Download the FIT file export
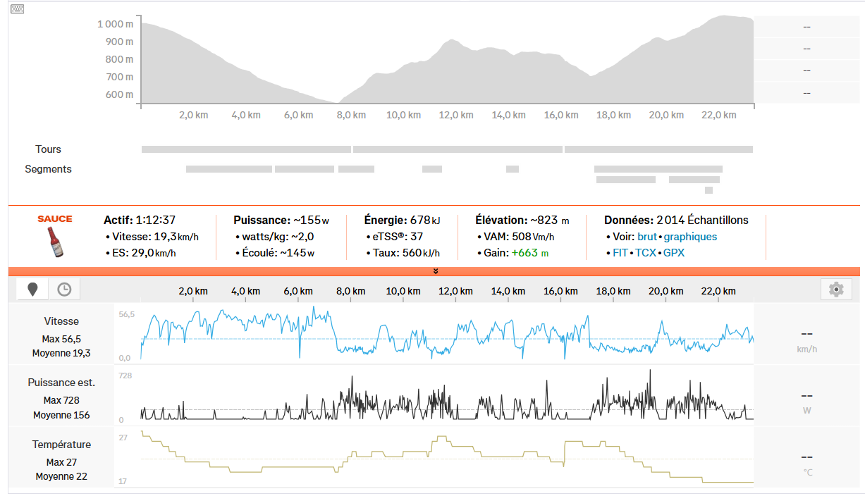 pyautogui.click(x=620, y=252)
